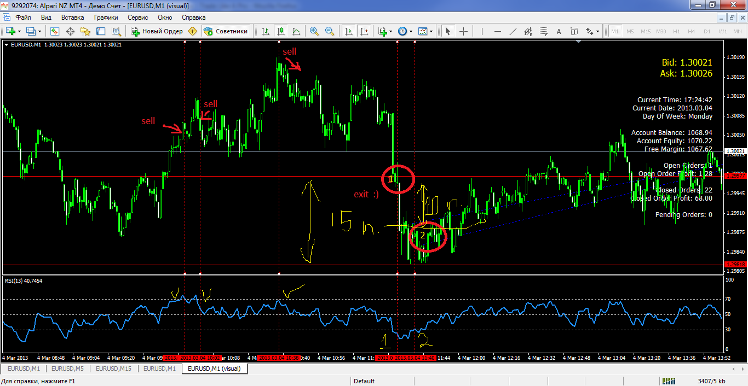Viewport: 748px width, 386px height.
Task: Toggle the Советники expert advisors button
Action: (226, 31)
